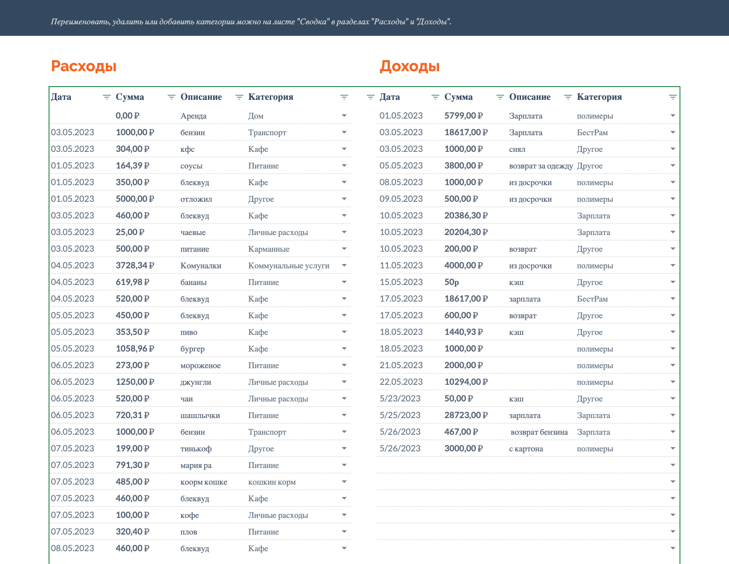The image size is (729, 564).
Task: Select the 3728,34 ₽ amount cell
Action: [x=135, y=265]
